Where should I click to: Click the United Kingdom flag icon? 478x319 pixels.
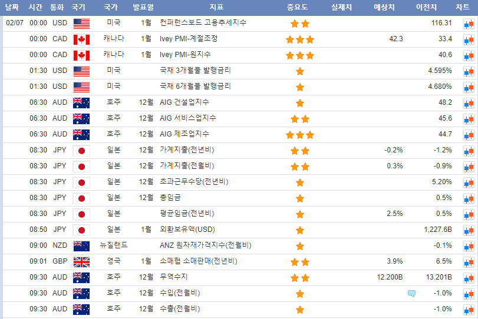tap(81, 261)
